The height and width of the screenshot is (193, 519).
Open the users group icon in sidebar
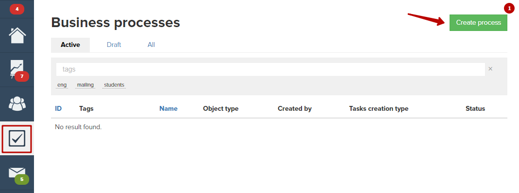pyautogui.click(x=17, y=104)
